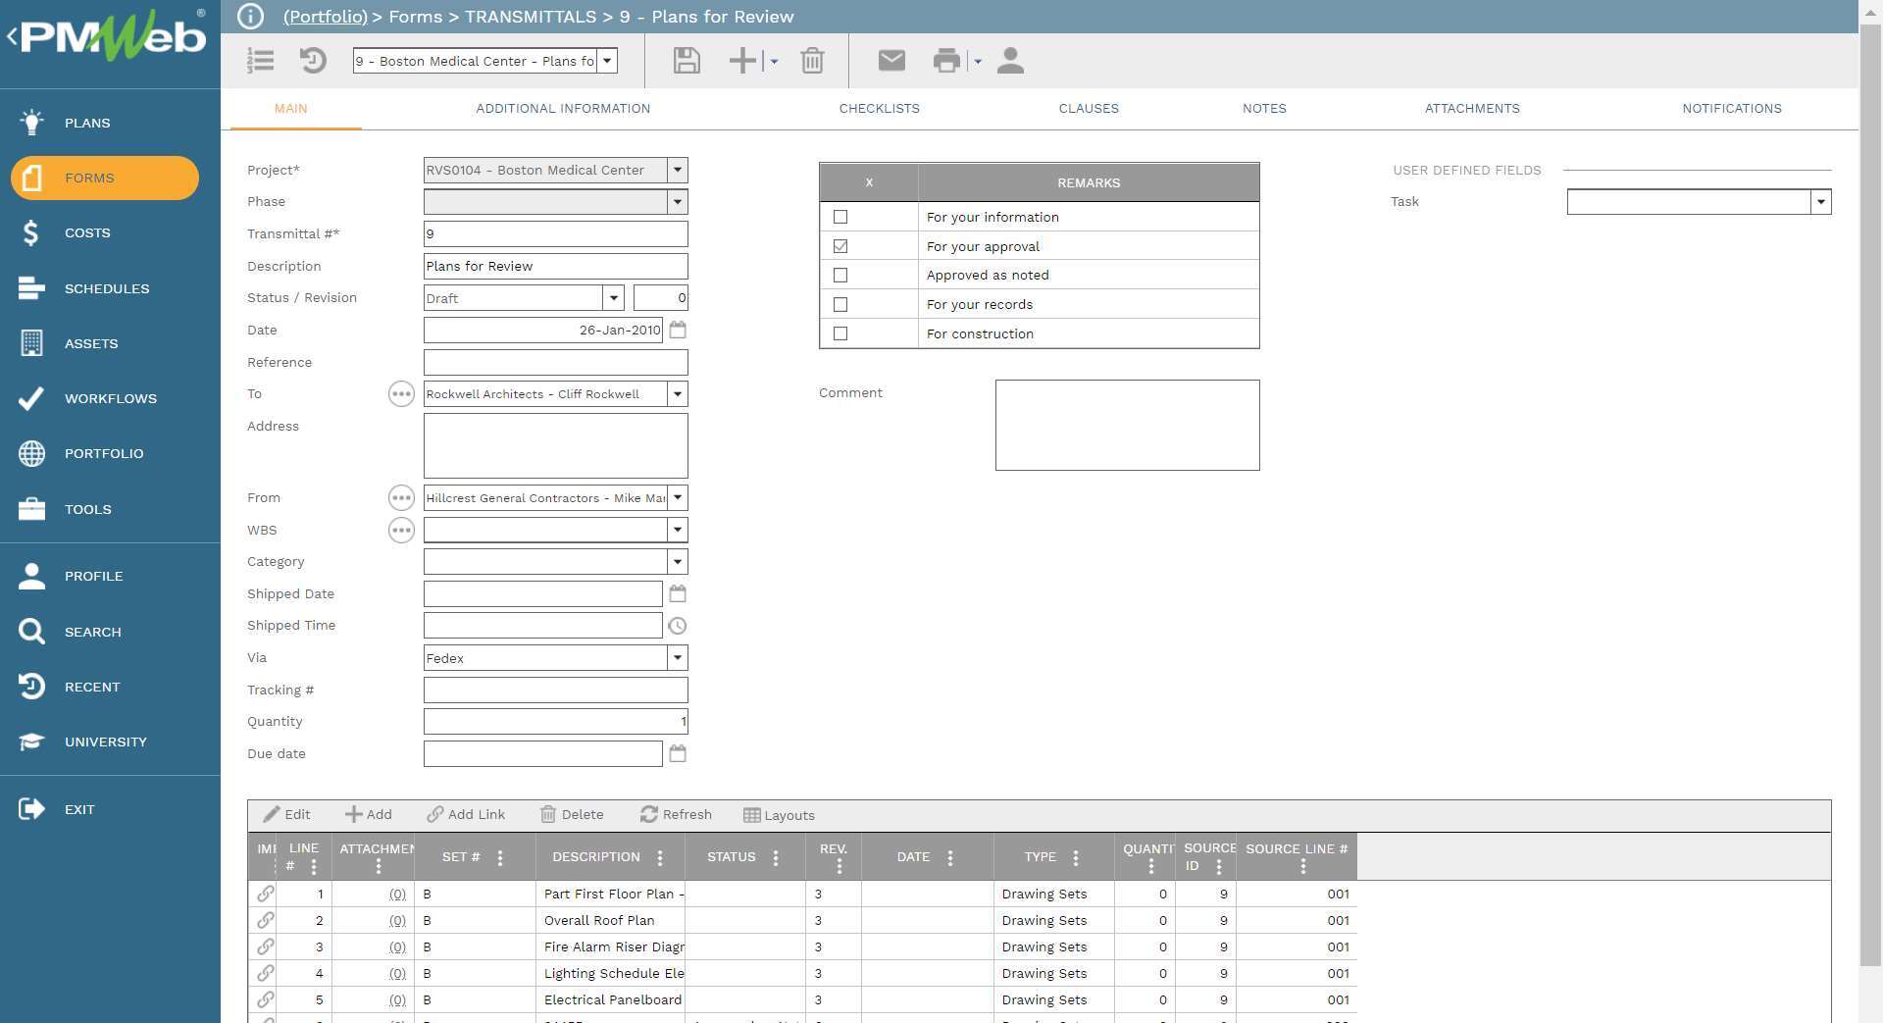The height and width of the screenshot is (1023, 1883).
Task: Check the For construction box
Action: [840, 333]
